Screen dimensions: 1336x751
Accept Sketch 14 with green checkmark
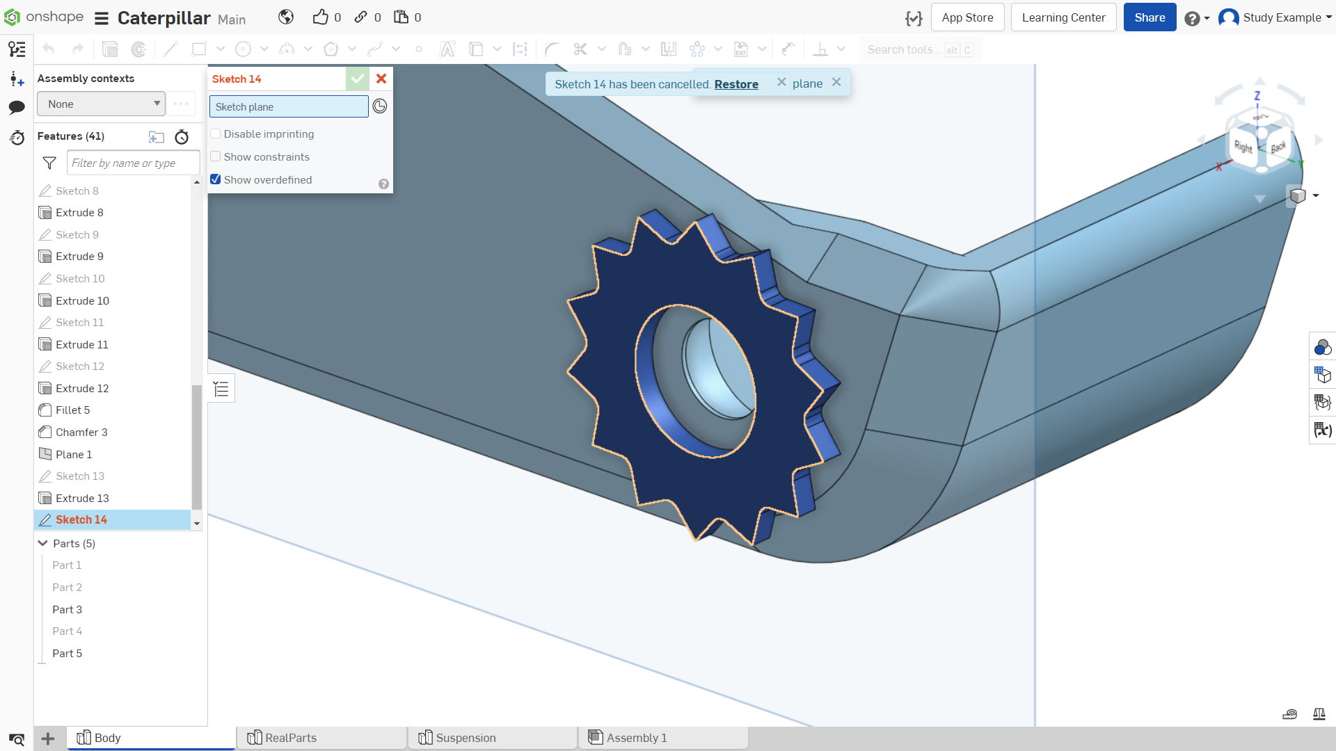357,79
